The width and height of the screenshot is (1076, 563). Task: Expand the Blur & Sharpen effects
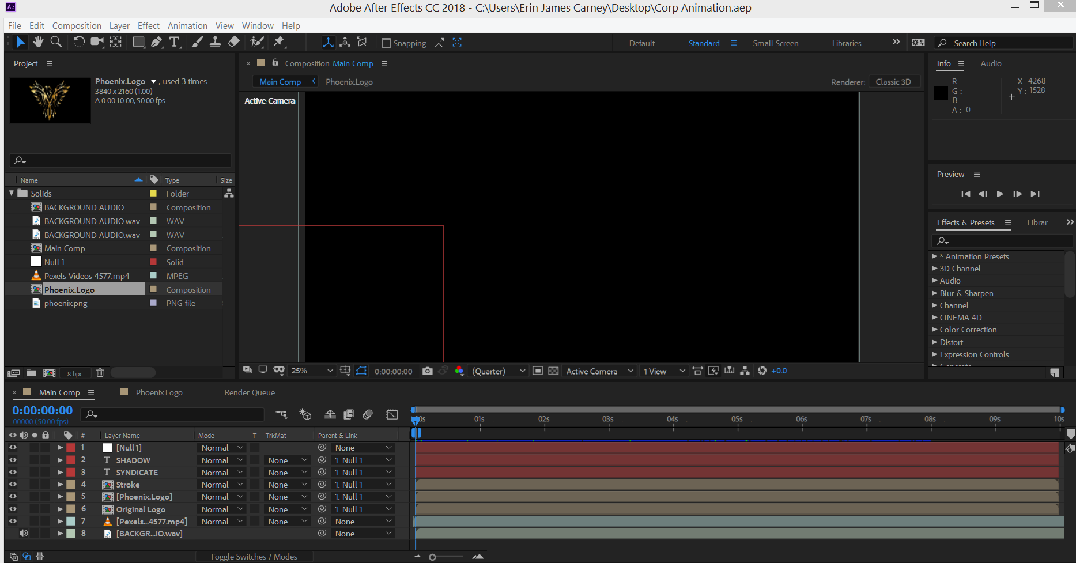[x=935, y=293]
